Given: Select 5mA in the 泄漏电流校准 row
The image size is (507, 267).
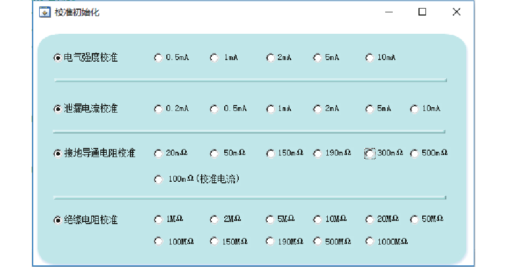Looking at the screenshot, I should 370,109.
